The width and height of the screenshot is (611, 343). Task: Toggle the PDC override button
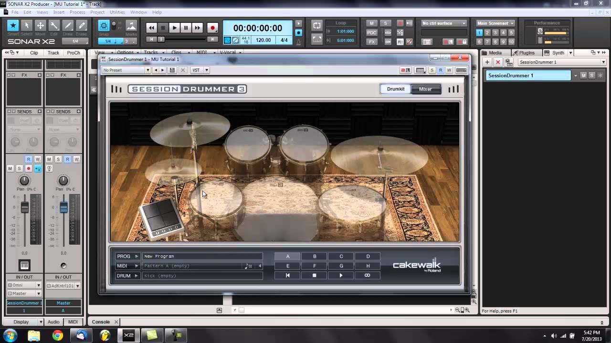click(x=372, y=32)
